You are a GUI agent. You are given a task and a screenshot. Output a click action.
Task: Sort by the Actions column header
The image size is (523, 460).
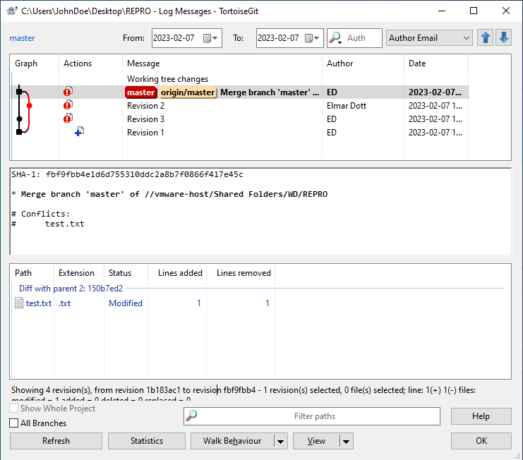[90, 63]
